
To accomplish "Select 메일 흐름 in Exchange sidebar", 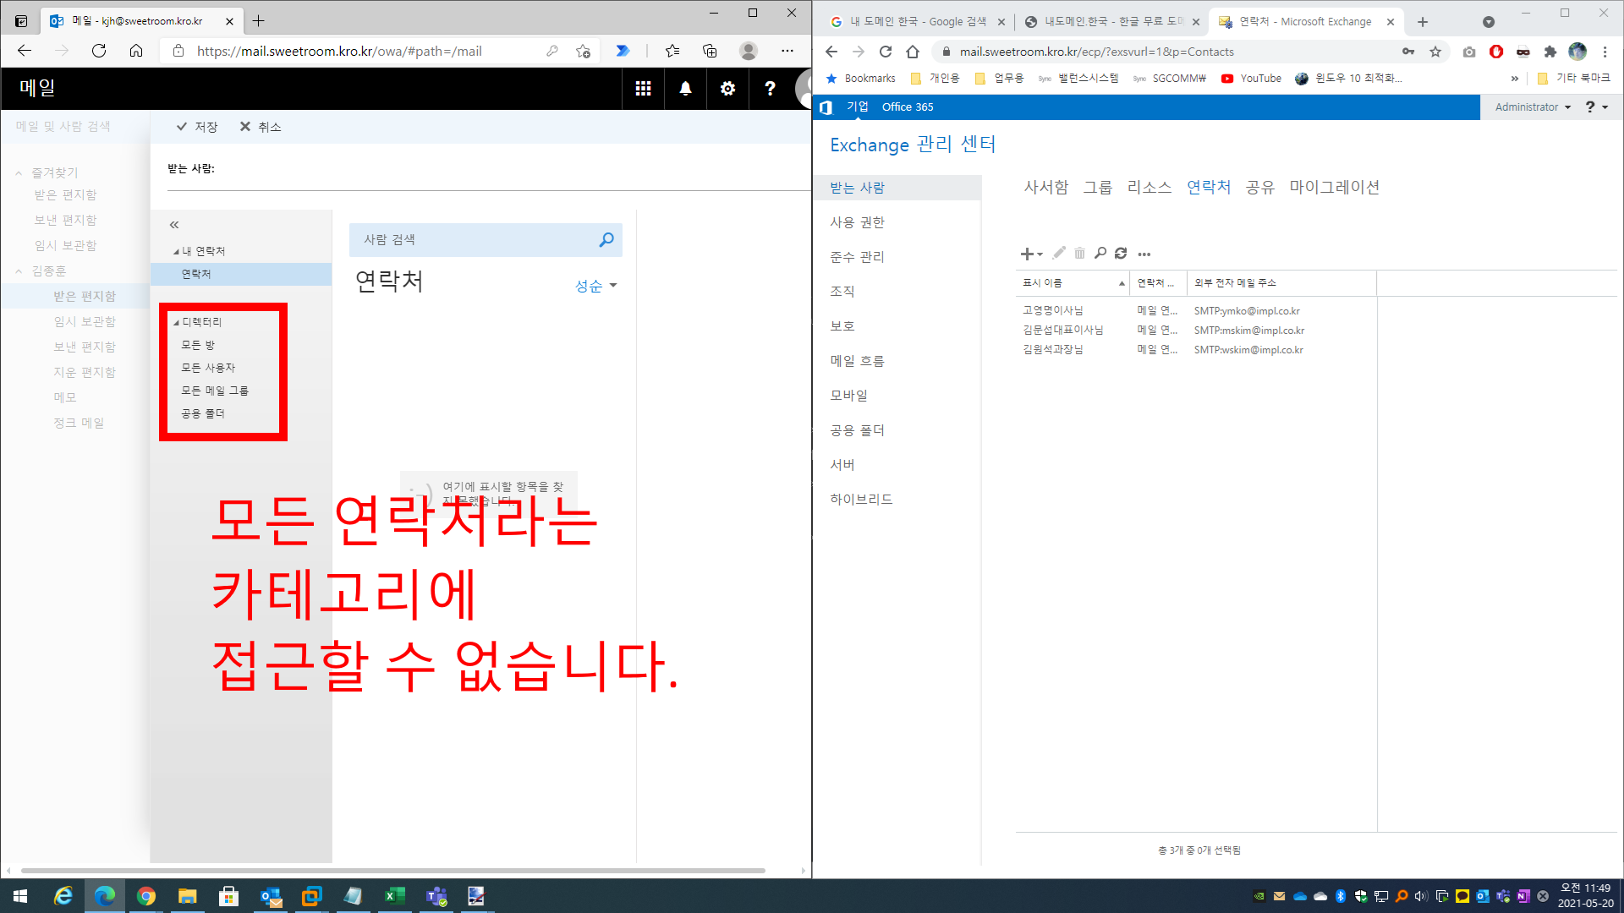I will [857, 361].
